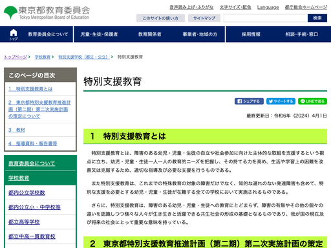Open the サイトマップ button
331x248 pixels.
click(204, 18)
